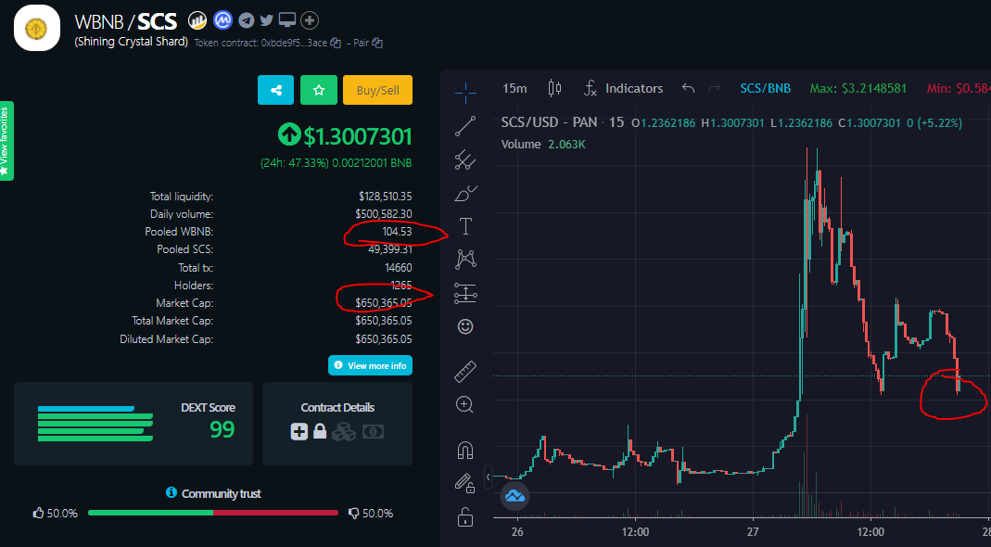Select the zoom in tool
The height and width of the screenshot is (547, 991).
[x=465, y=405]
